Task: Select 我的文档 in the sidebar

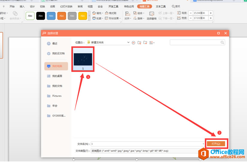Action: pyautogui.click(x=56, y=86)
